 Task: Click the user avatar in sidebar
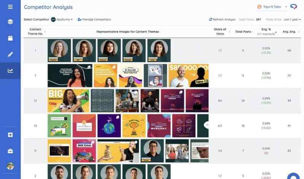10,166
